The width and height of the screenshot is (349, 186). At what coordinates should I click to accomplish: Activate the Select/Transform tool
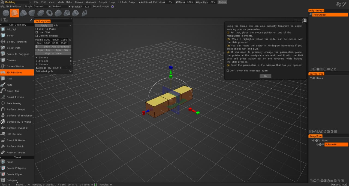tap(17, 42)
